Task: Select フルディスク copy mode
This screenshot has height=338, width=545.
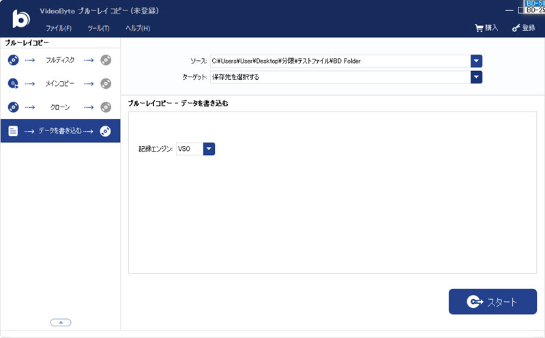Action: tap(60, 60)
